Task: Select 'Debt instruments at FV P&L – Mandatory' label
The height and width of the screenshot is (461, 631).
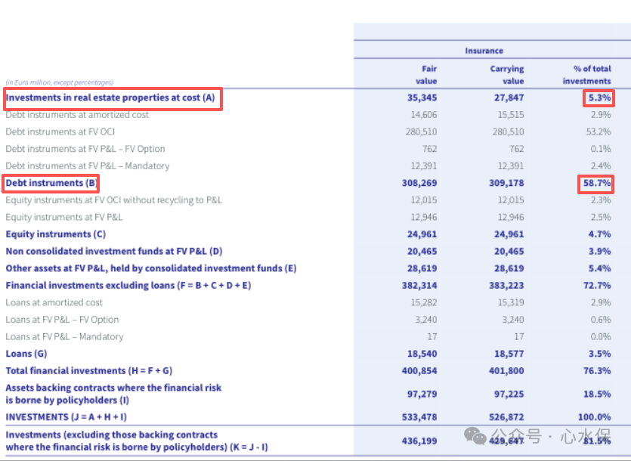Action: [88, 166]
